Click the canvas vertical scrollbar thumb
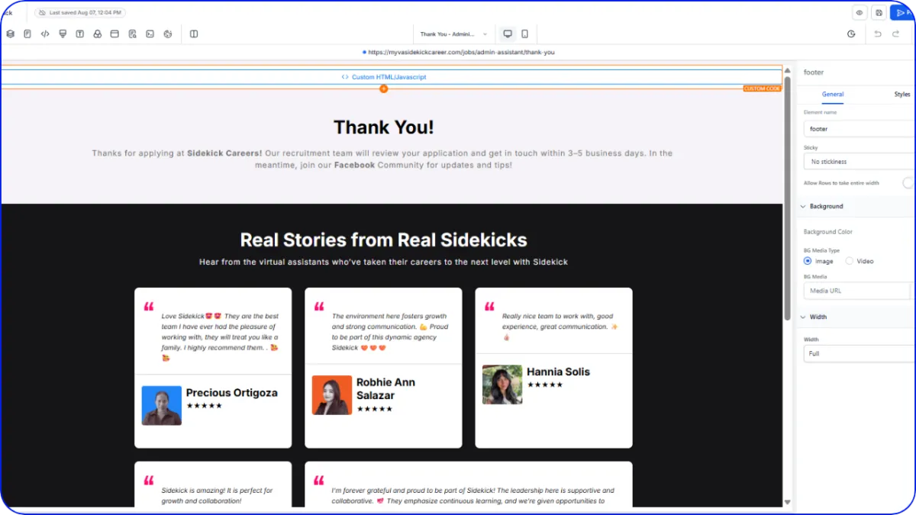Image resolution: width=916 pixels, height=515 pixels. [787, 198]
